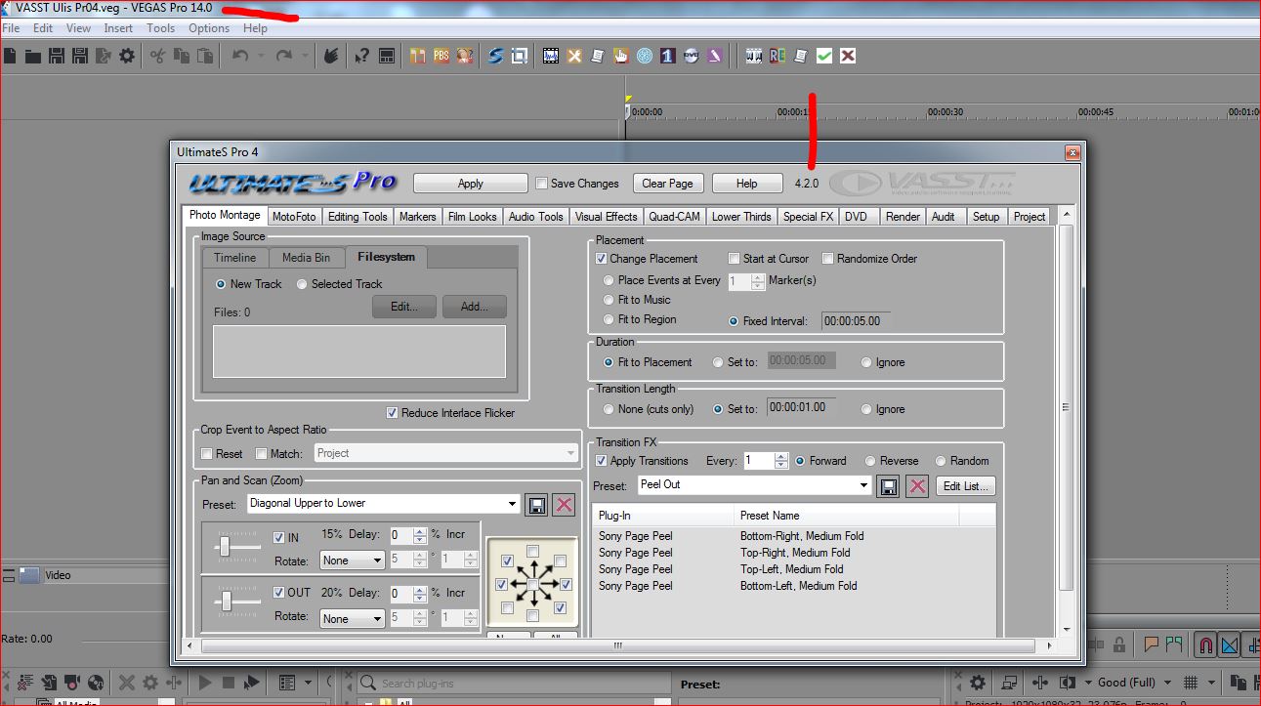The image size is (1261, 706).
Task: Click the Apply button
Action: coord(471,184)
